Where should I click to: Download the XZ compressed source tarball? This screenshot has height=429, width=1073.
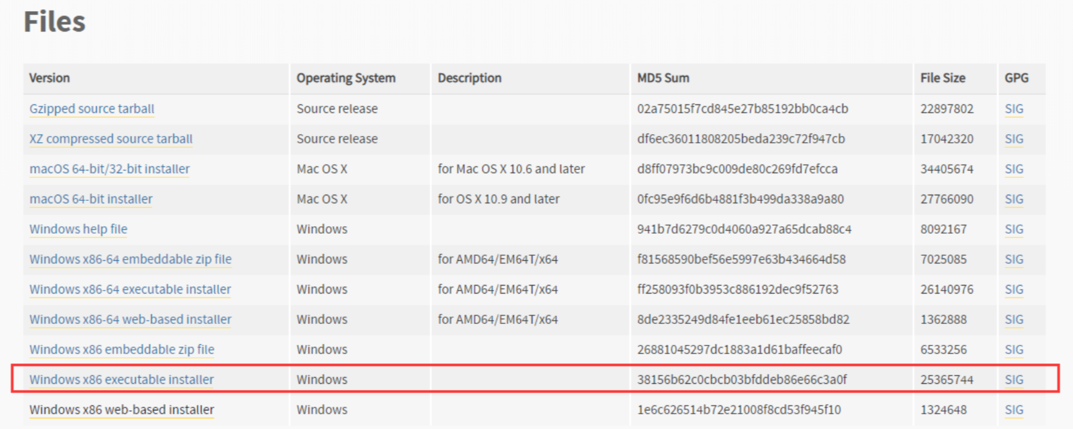click(111, 139)
